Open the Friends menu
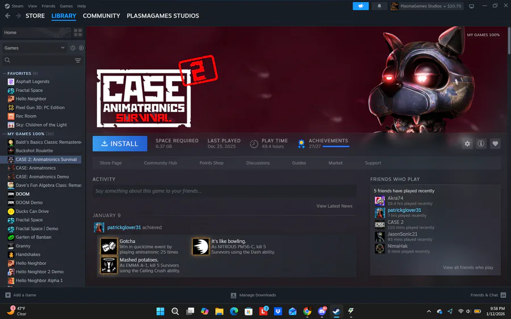Screen dimensions: 511x319 (48, 6)
